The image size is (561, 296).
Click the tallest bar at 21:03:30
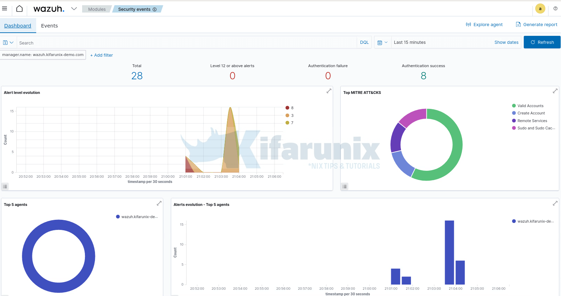click(x=449, y=253)
